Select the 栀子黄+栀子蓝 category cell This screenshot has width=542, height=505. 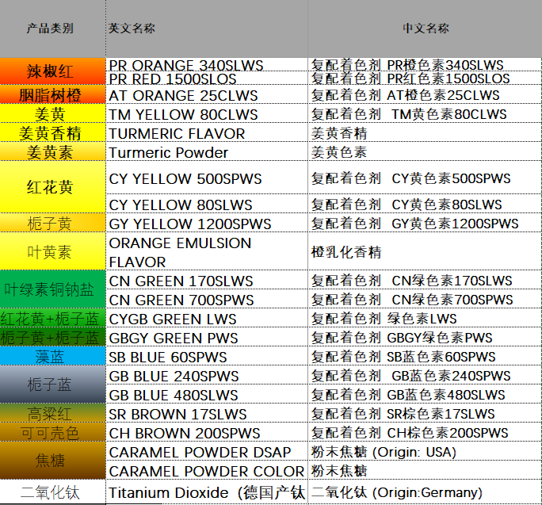(53, 337)
